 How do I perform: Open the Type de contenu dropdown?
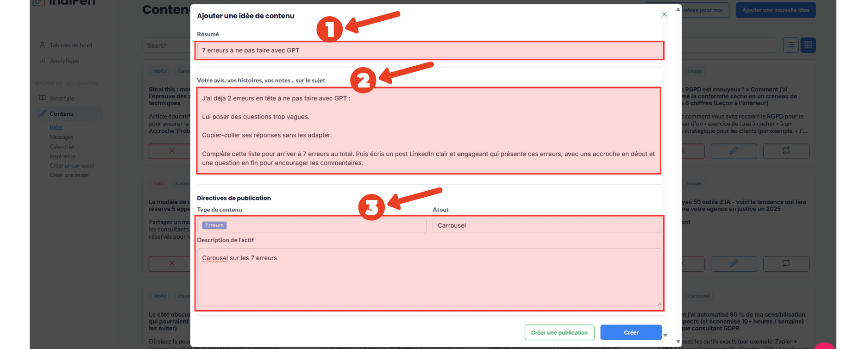coord(311,225)
